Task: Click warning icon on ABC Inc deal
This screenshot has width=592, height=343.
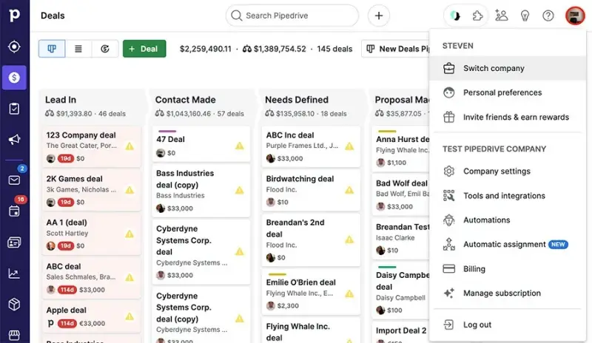Action: (349, 146)
